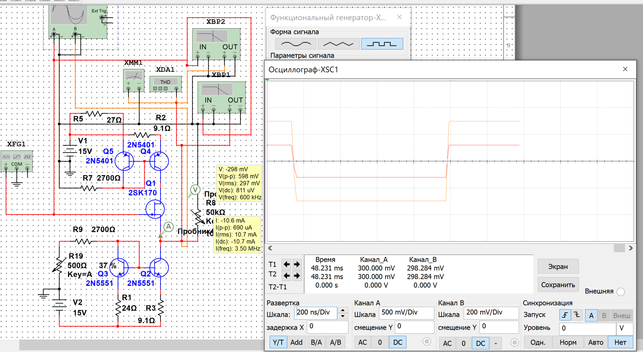
Task: Select falling edge trigger icon
Action: [x=577, y=315]
